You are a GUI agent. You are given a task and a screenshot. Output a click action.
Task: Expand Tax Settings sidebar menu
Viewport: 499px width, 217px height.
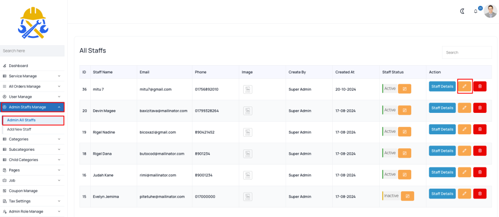click(32, 201)
